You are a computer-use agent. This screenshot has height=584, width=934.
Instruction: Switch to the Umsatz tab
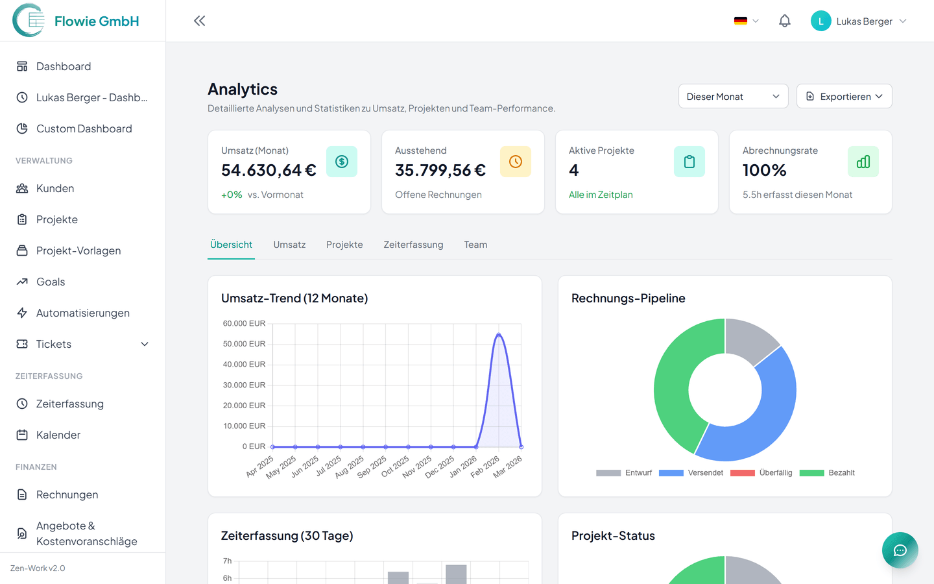coord(289,245)
